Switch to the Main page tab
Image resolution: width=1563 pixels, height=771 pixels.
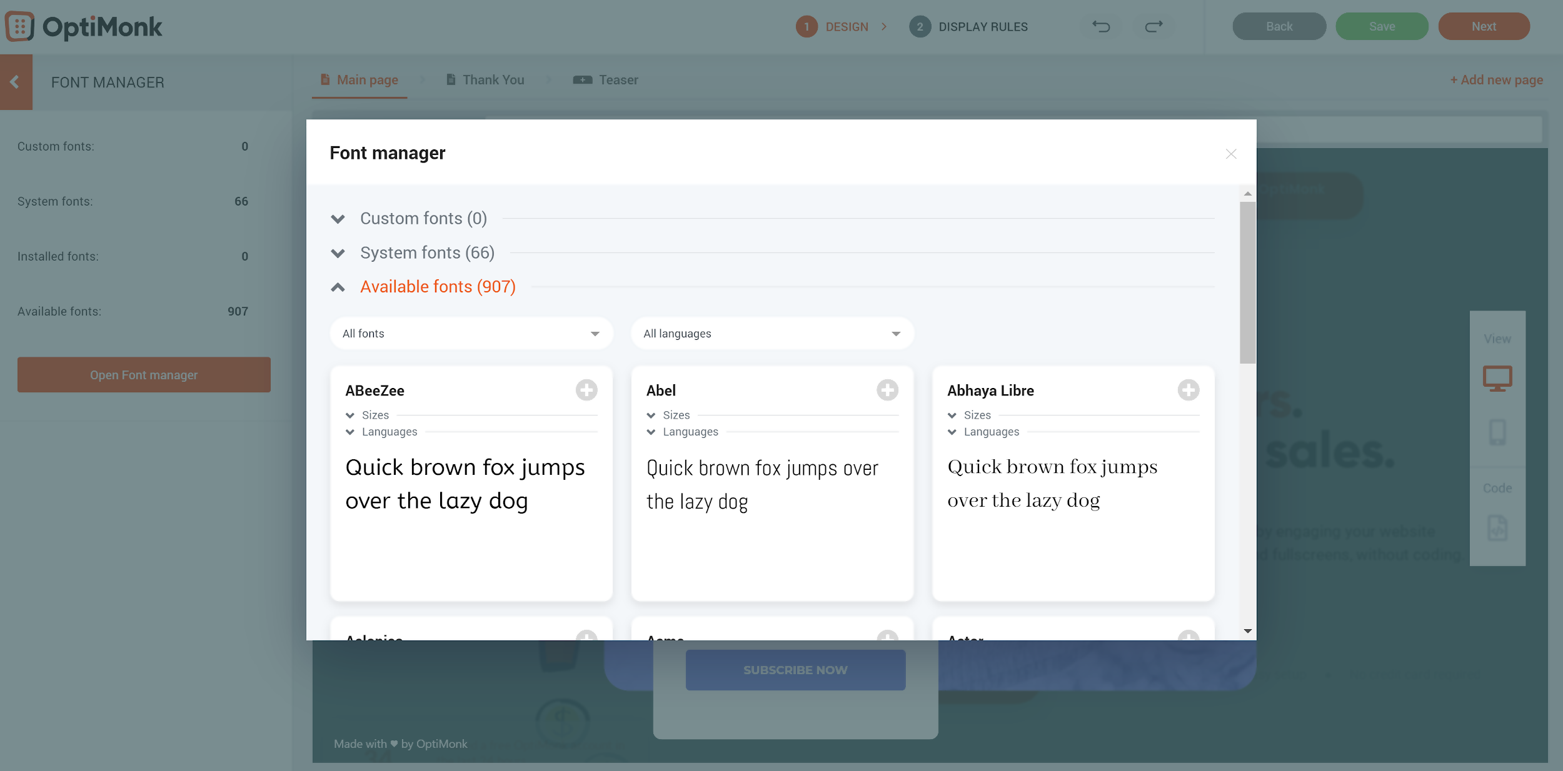(x=359, y=80)
